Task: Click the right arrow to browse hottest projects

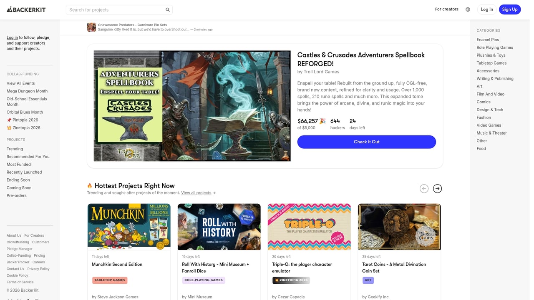Action: coord(437,188)
